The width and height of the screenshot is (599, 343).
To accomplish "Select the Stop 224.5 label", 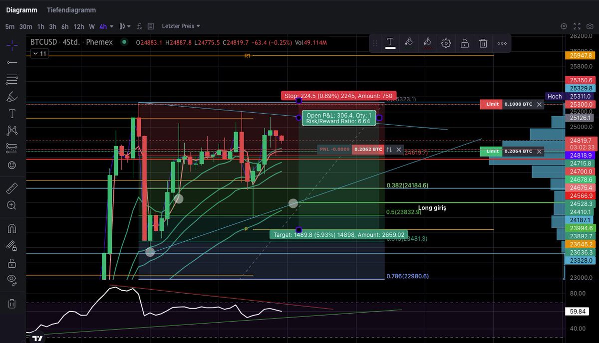I will [x=338, y=96].
